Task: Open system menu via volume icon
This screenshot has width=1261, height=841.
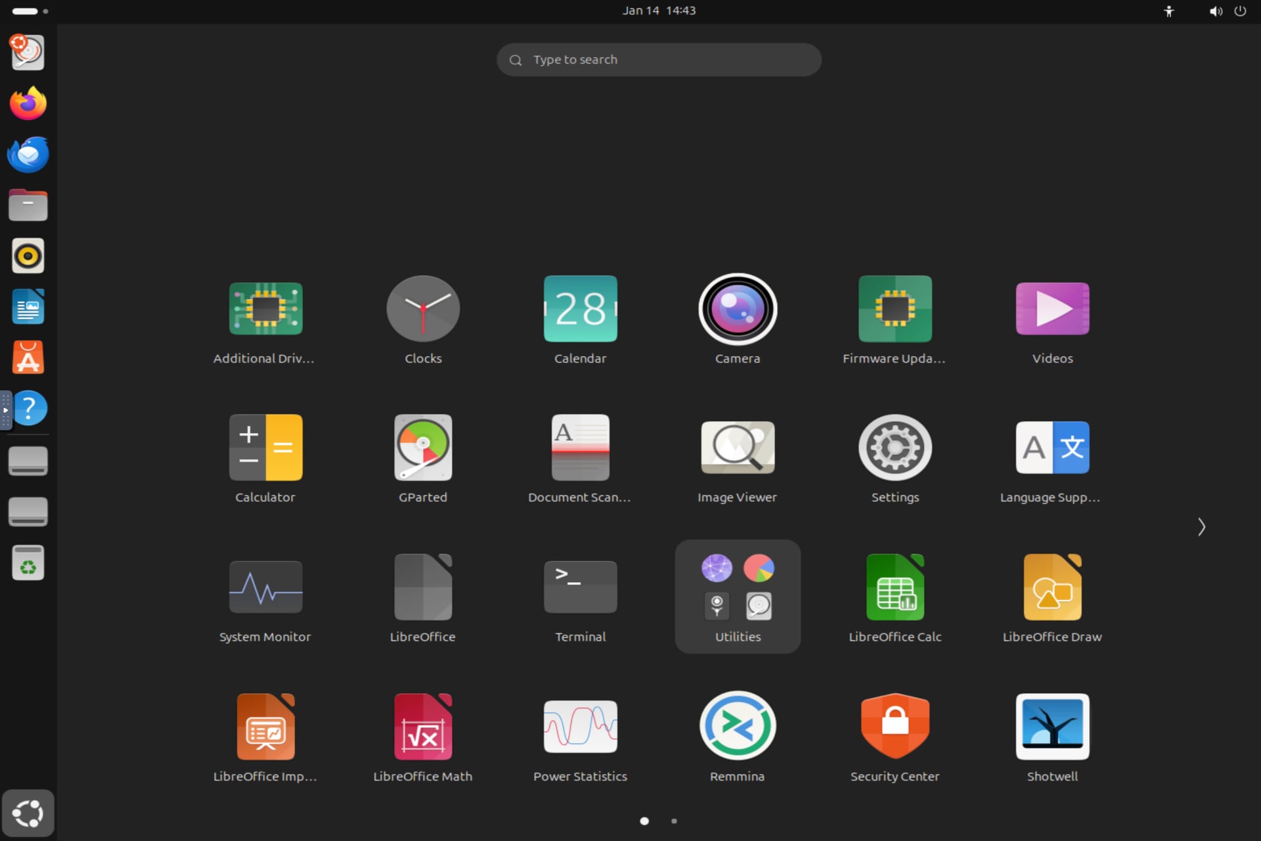Action: 1216,11
